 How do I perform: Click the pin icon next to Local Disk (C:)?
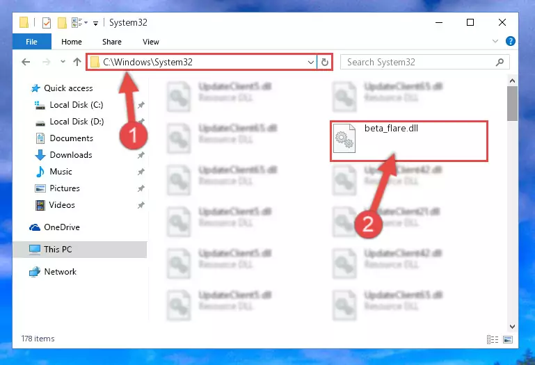click(141, 105)
